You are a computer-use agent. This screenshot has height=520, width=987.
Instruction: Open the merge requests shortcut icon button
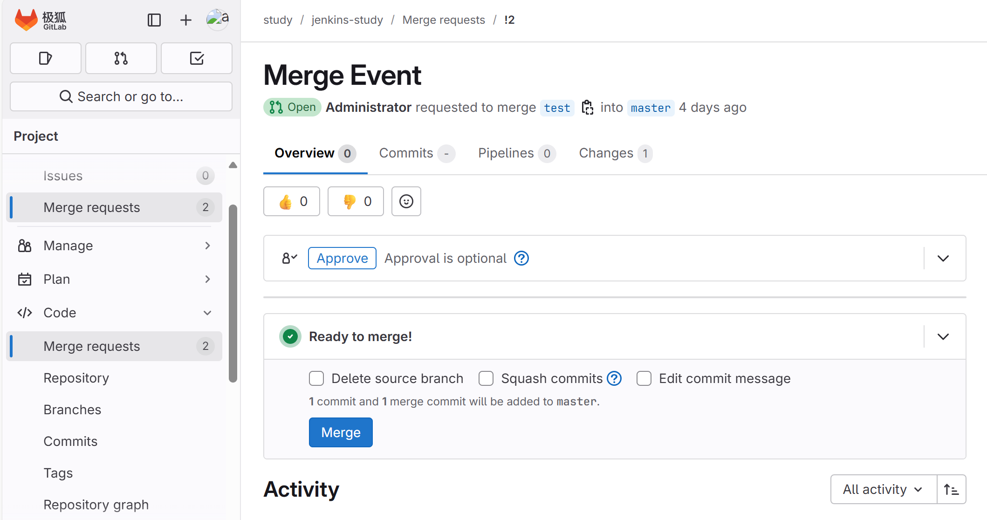pos(121,58)
